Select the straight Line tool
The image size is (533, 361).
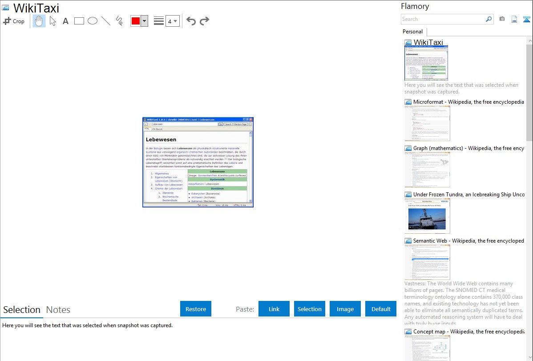[106, 21]
